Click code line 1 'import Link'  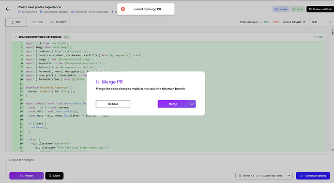[x=46, y=43]
